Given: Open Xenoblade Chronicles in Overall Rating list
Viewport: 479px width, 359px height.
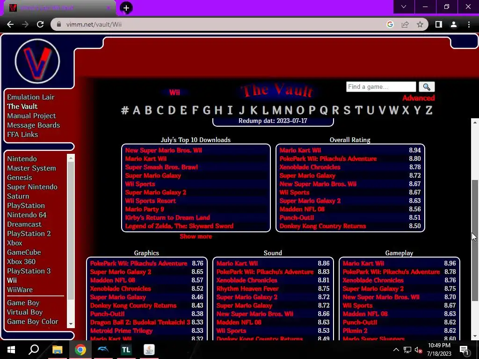Looking at the screenshot, I should [310, 167].
